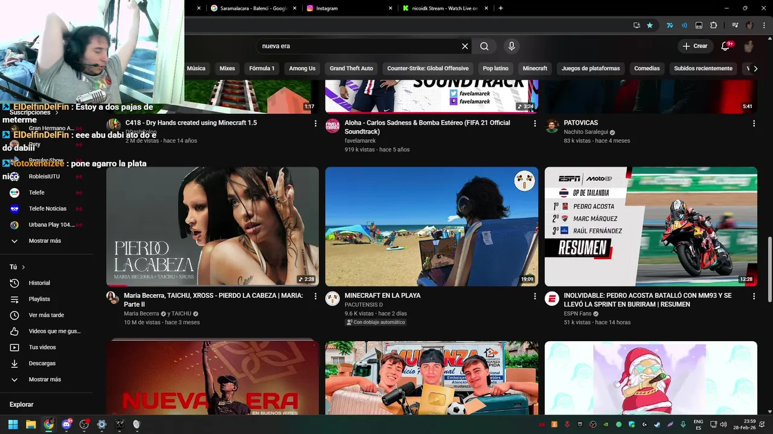773x434 pixels.
Task: Open ESPN Fans channel avatar
Action: pyautogui.click(x=552, y=299)
